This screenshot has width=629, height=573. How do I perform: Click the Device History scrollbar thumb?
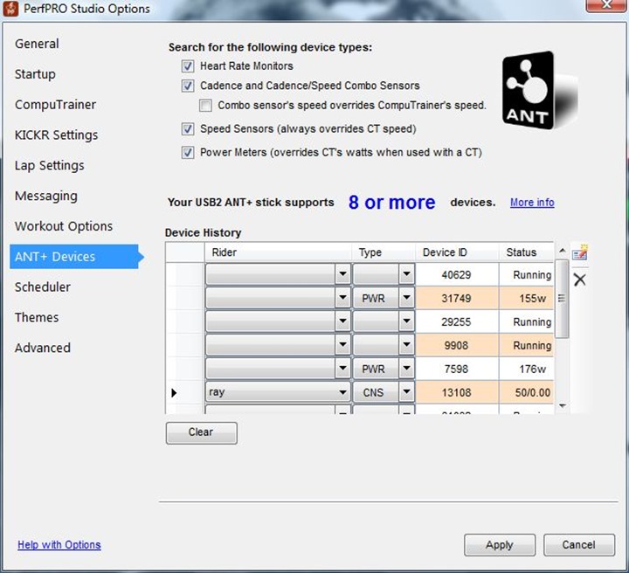(562, 299)
